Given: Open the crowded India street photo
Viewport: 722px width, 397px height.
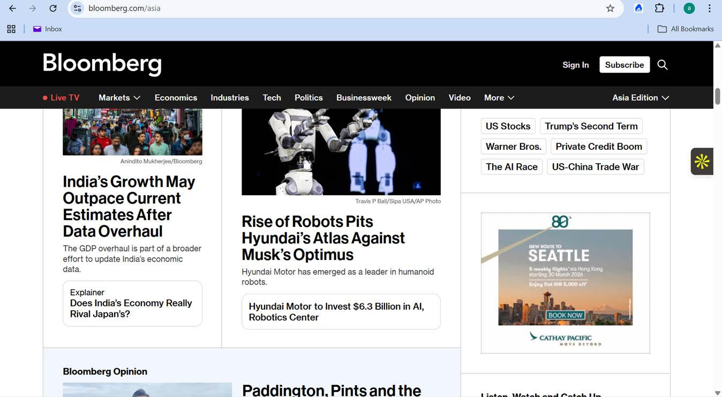Looking at the screenshot, I should [132, 132].
